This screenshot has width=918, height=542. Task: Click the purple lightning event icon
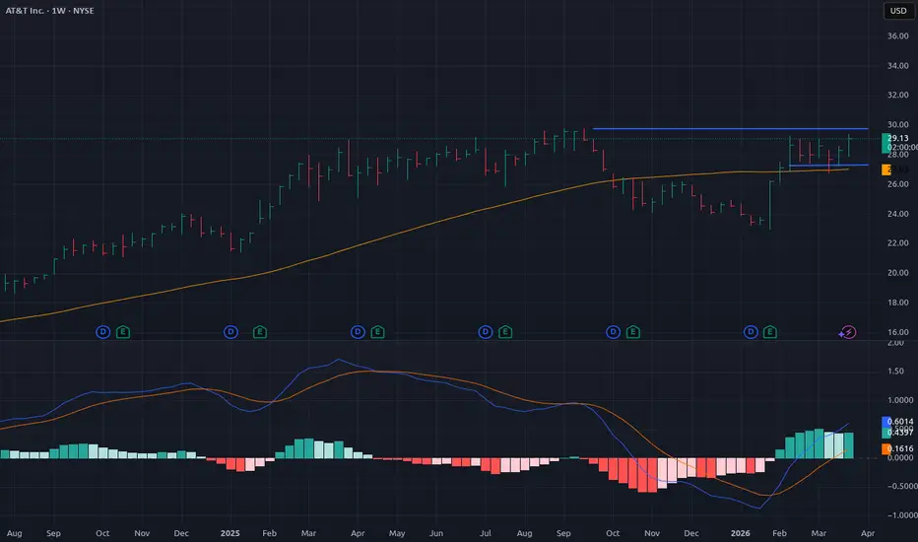click(848, 332)
